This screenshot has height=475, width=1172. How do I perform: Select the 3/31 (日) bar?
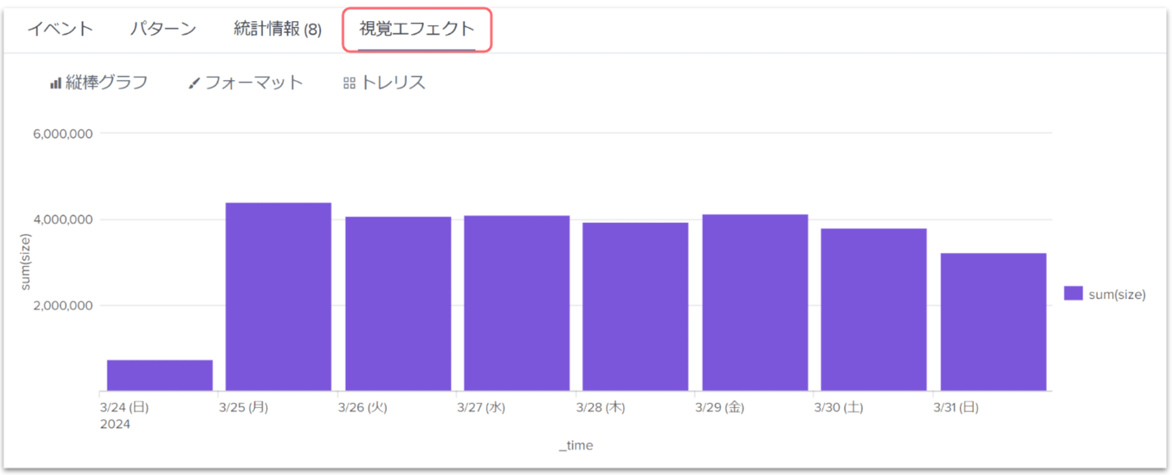point(993,322)
